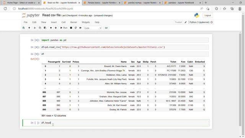The width and height of the screenshot is (245, 138).
Task: Click the Python logo icon
Action: (x=197, y=15)
